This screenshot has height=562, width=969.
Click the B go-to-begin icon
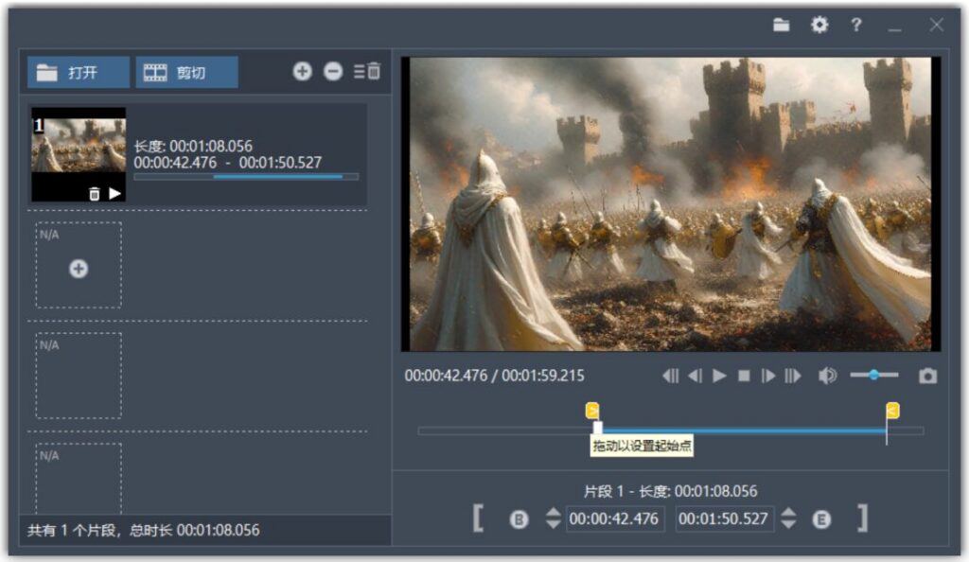(x=520, y=519)
